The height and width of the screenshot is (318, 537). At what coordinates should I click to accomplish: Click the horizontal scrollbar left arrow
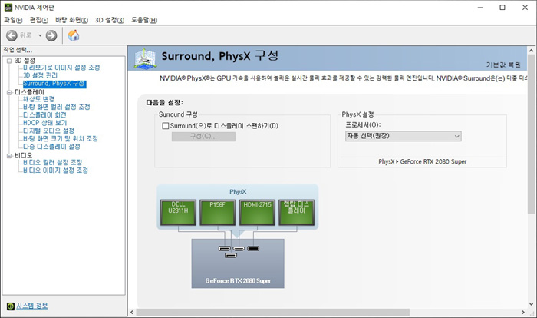132,312
